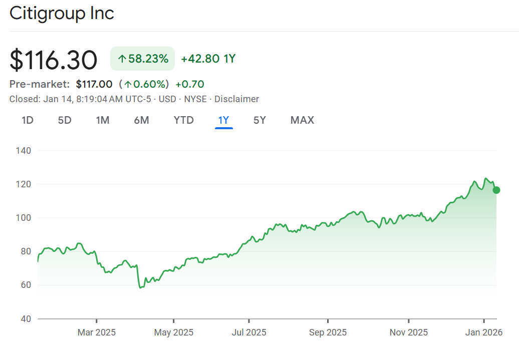Click the up arrow in 58.23% badge
This screenshot has width=519, height=346.
pyautogui.click(x=122, y=59)
